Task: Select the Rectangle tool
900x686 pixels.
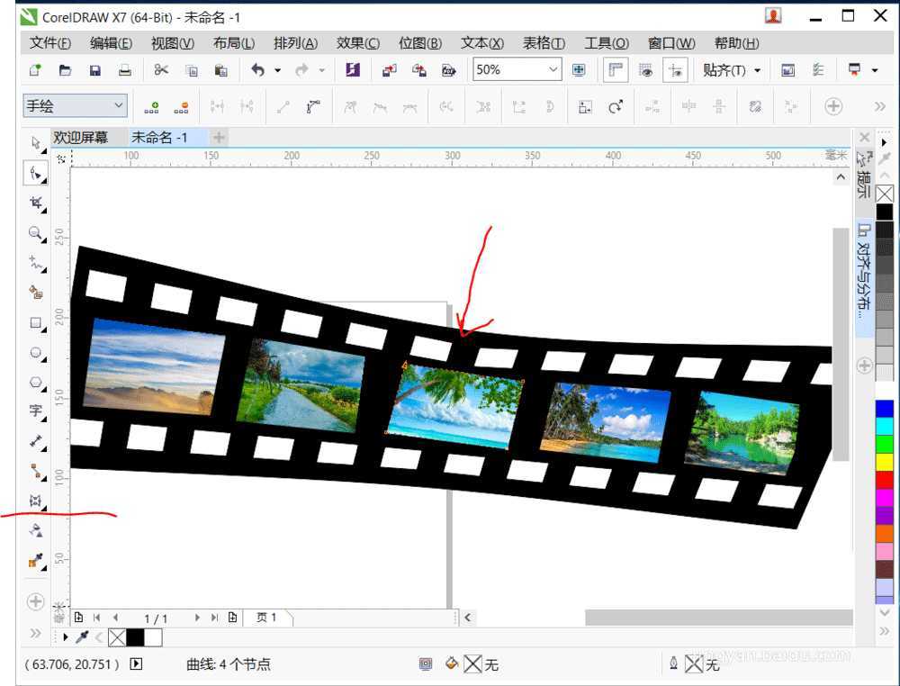Action: [36, 323]
